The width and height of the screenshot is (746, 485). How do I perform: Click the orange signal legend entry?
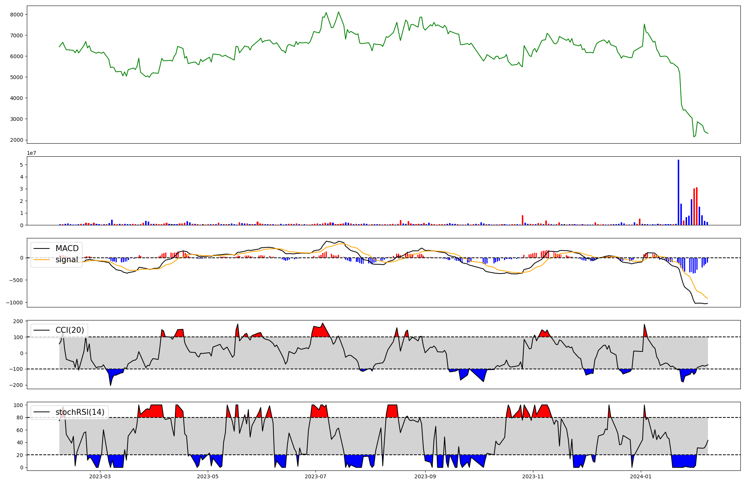[x=67, y=260]
